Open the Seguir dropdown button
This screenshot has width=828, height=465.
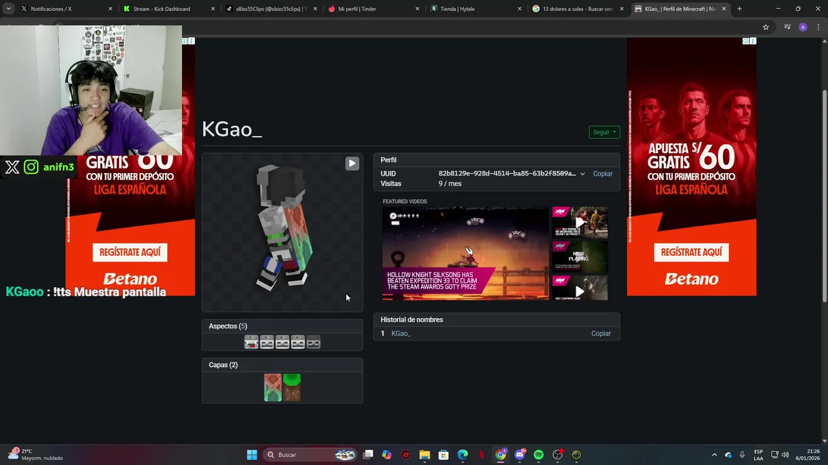[604, 132]
